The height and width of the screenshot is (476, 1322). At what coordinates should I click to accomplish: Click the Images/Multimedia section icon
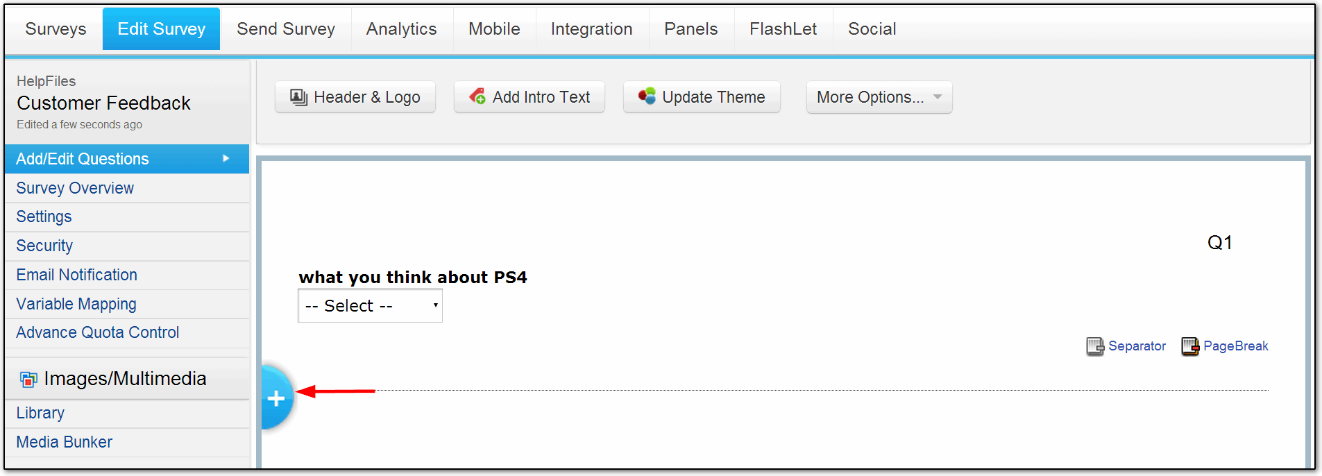(x=28, y=379)
